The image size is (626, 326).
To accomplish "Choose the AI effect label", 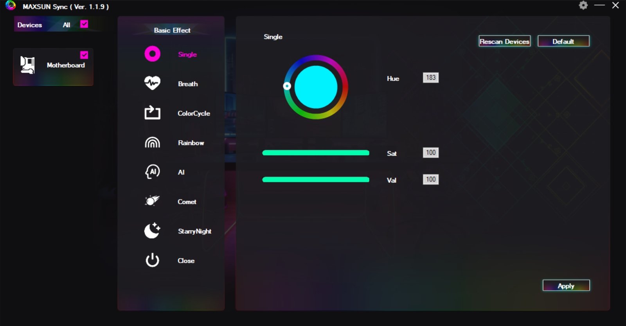I will (x=181, y=172).
